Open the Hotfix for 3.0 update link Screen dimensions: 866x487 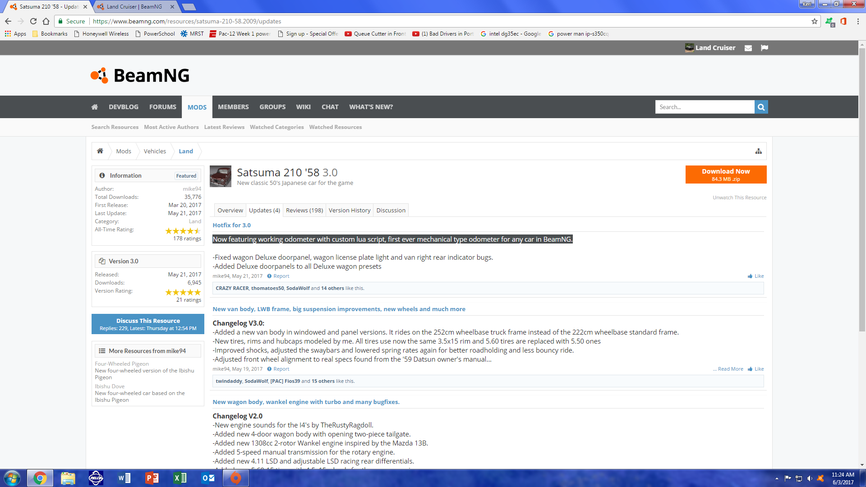[232, 225]
